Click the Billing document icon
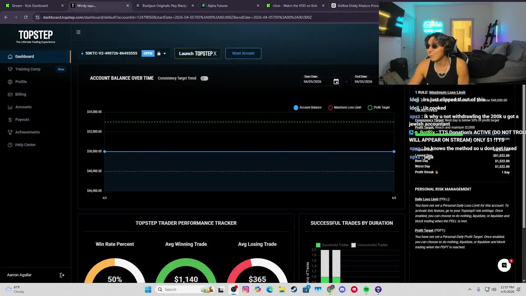The height and width of the screenshot is (296, 526). click(10, 94)
